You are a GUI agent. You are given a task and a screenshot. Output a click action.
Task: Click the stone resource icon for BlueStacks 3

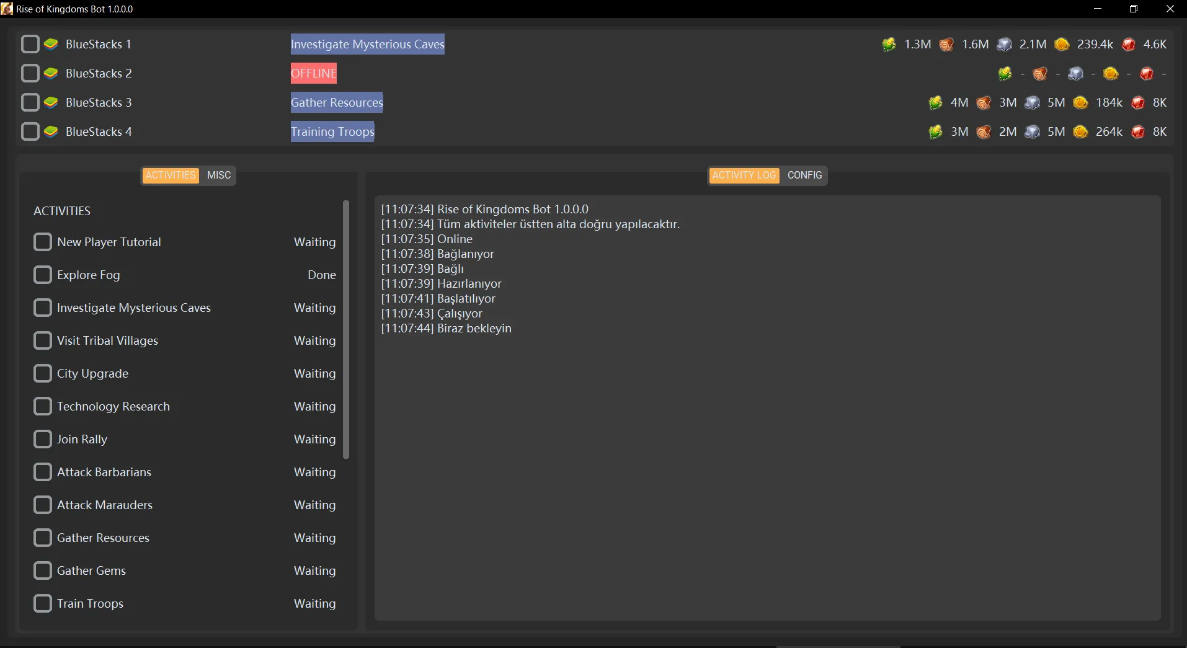(1032, 103)
